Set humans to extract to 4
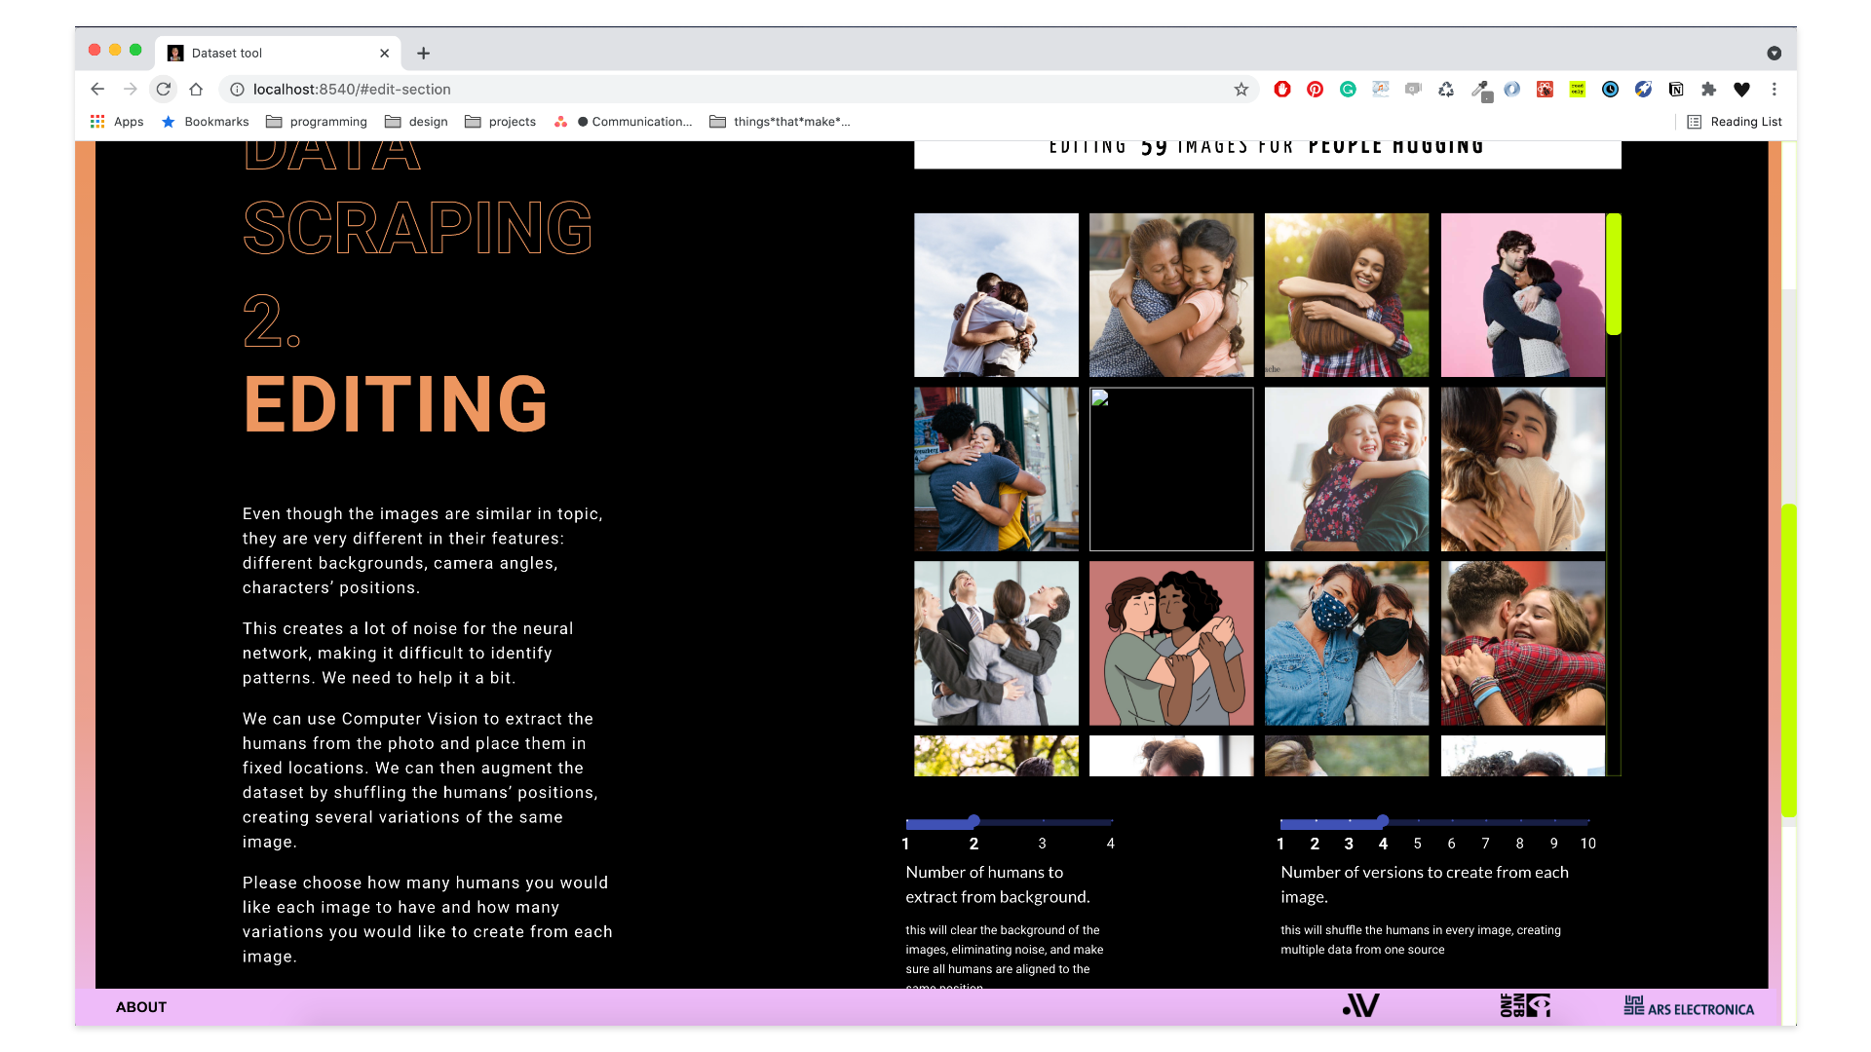 [1110, 844]
